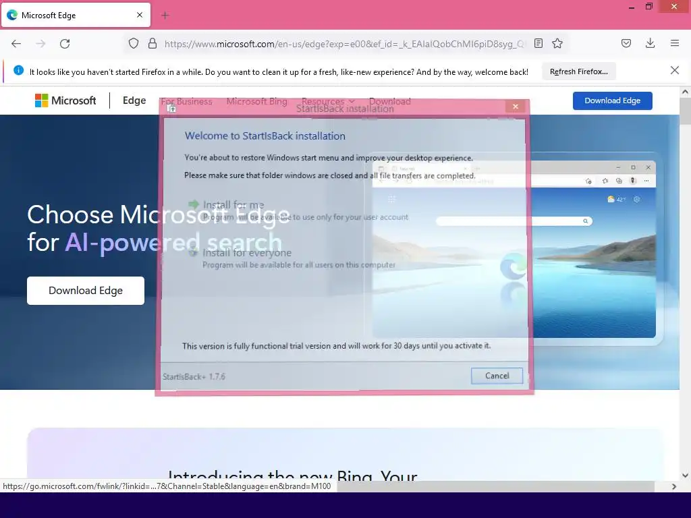691x518 pixels.
Task: Reload the page with refresh icon
Action: tap(65, 44)
